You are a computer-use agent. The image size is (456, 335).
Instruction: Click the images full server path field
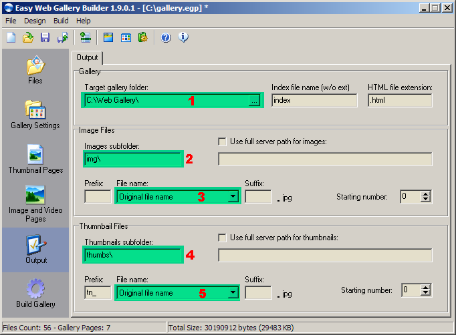point(325,159)
